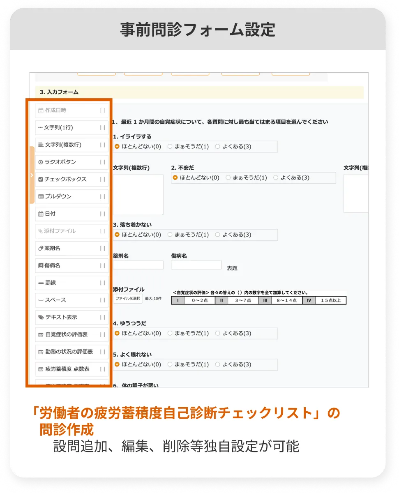Click the 15点以上 cell in evaluation table
399x493 pixels.
pos(331,301)
